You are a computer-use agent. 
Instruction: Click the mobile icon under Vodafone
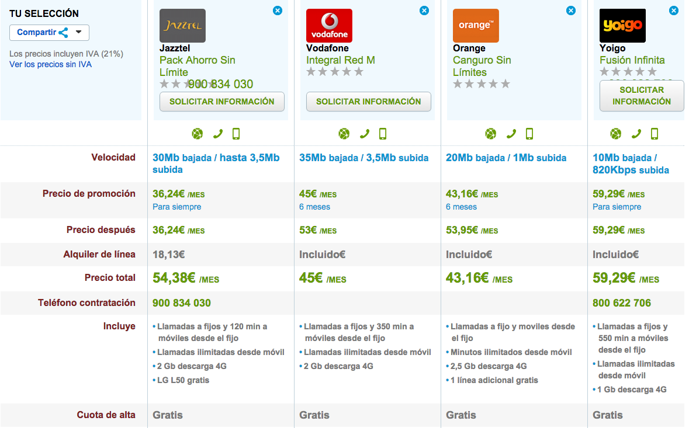[383, 134]
